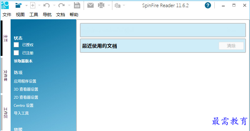The width and height of the screenshot is (250, 131).
Task: Click the 清除 button for recent documents
Action: tap(231, 46)
